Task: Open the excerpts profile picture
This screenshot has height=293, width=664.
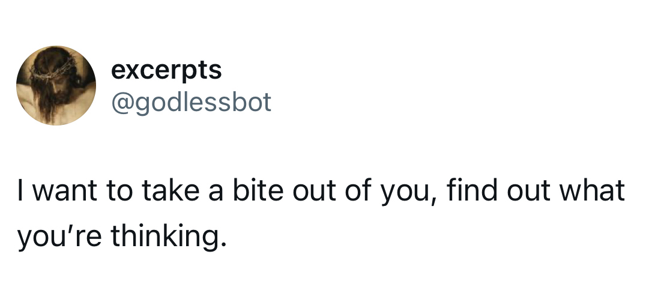Action: pyautogui.click(x=56, y=85)
